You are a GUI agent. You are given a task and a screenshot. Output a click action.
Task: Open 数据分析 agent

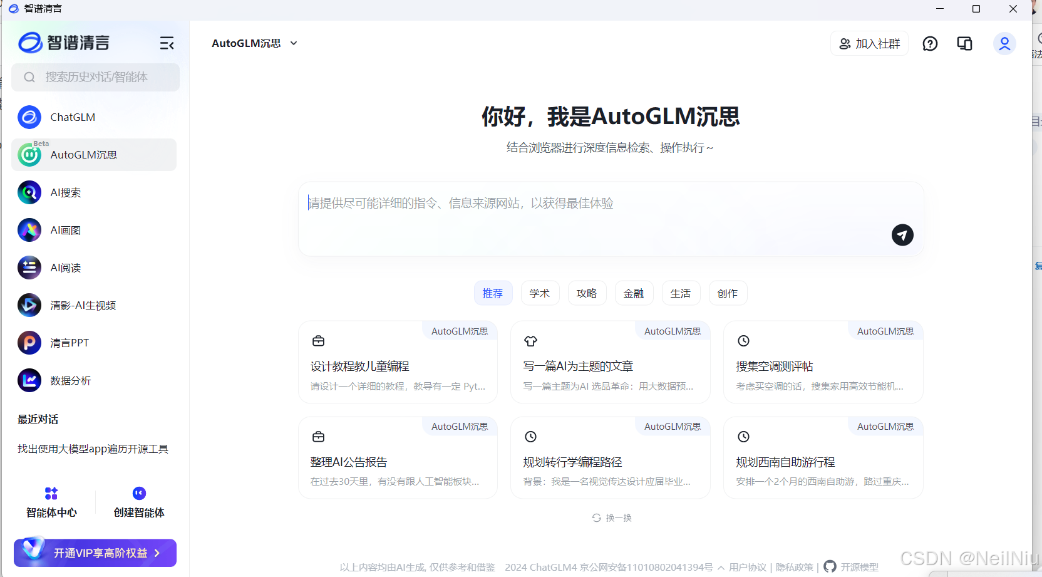click(94, 380)
